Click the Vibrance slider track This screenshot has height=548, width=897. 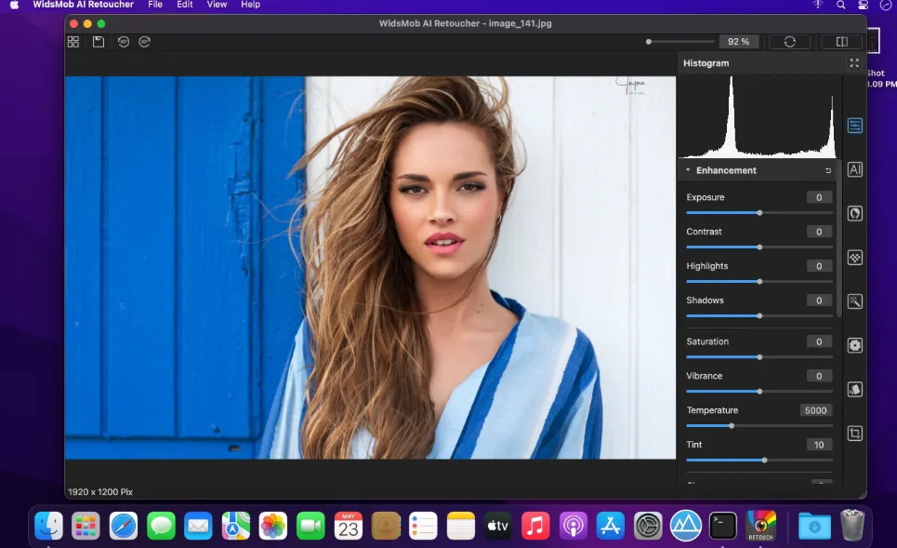759,392
